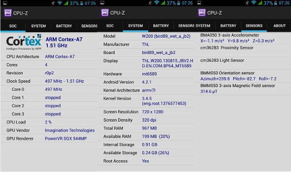Tap Wi-Fi status icon in middle screen
291x172 pixels.
click(x=157, y=3)
